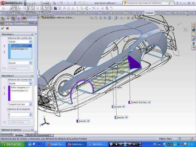Open upper Aucune callout dropdown near rocker panel
196x147 pixels.
123,107
